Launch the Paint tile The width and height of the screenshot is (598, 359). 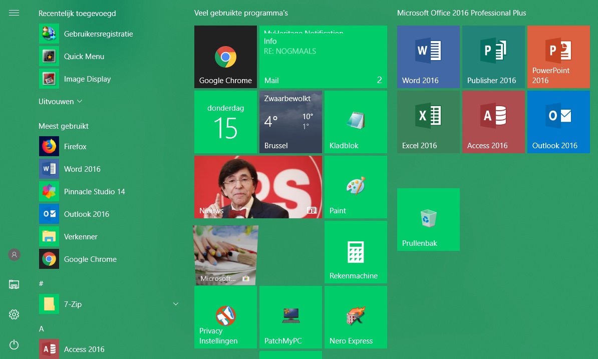356,187
